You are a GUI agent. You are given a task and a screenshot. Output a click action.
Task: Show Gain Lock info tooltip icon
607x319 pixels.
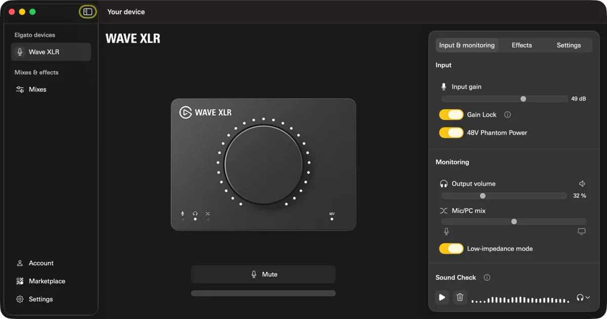click(507, 115)
